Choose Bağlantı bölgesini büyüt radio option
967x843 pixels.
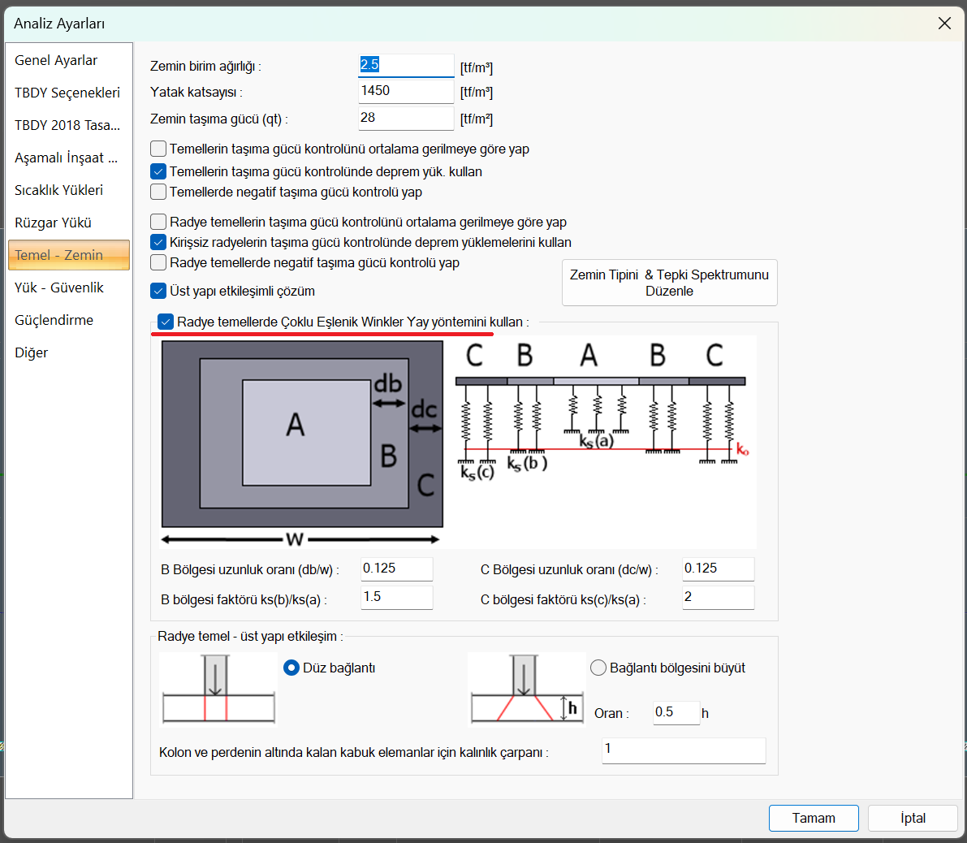598,668
